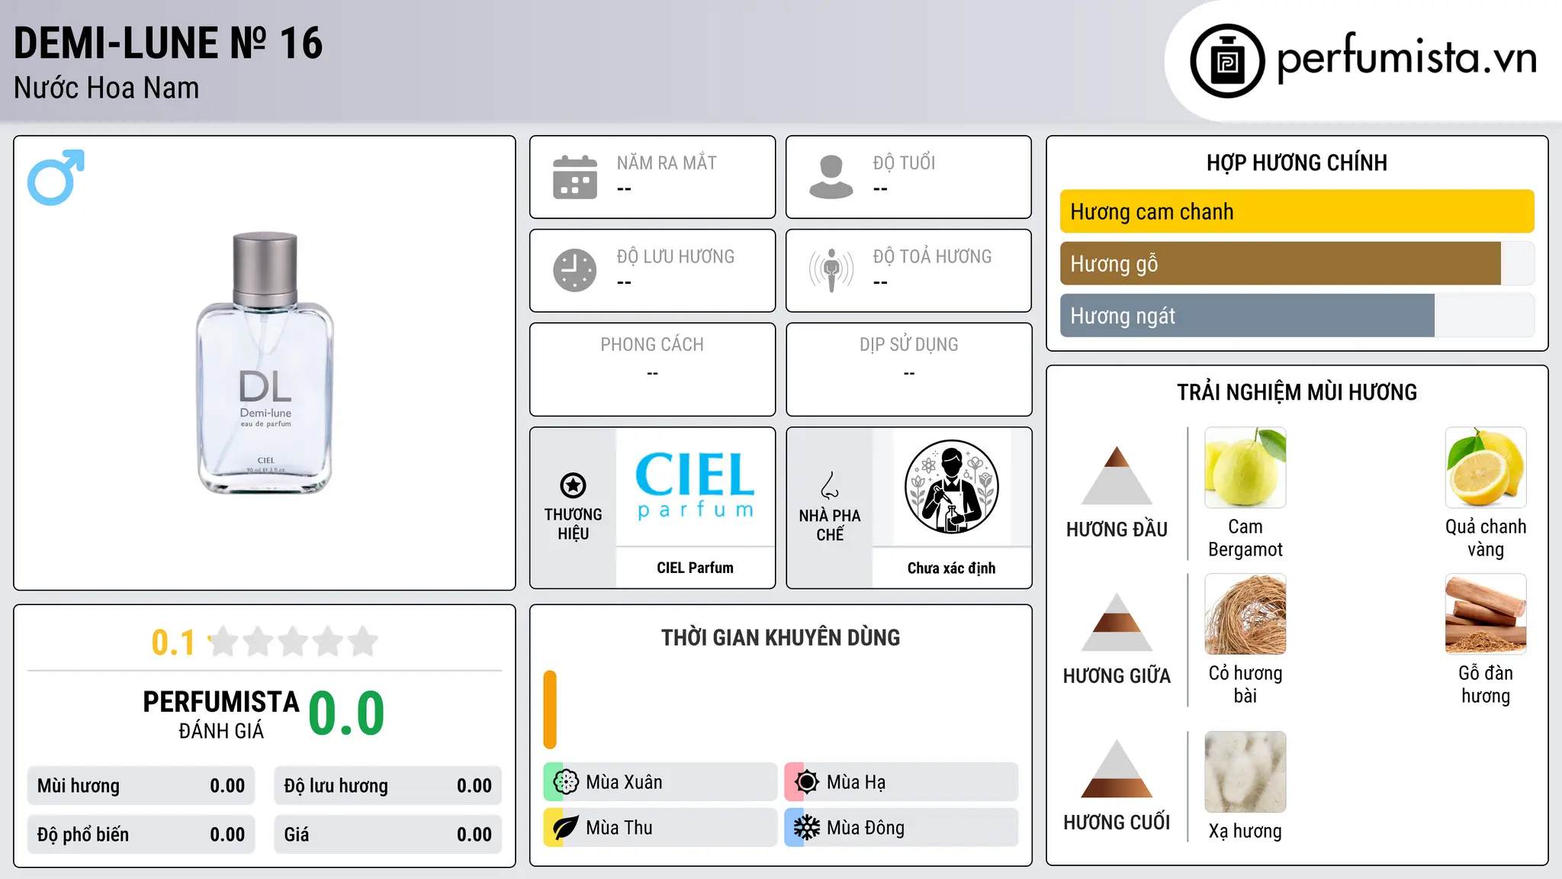Click the DEMI-LUNE № 16 title
This screenshot has width=1562, height=879.
[169, 43]
